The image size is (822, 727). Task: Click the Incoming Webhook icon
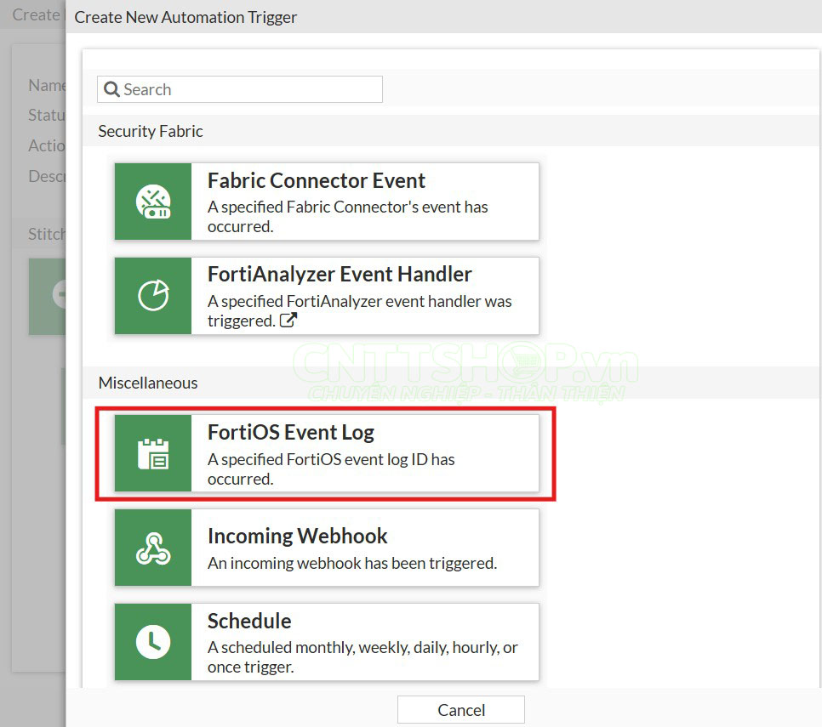pyautogui.click(x=153, y=548)
